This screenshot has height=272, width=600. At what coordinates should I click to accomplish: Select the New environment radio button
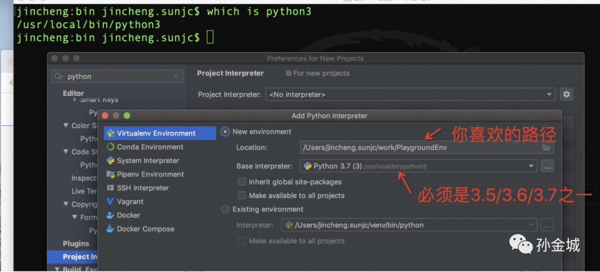(226, 132)
